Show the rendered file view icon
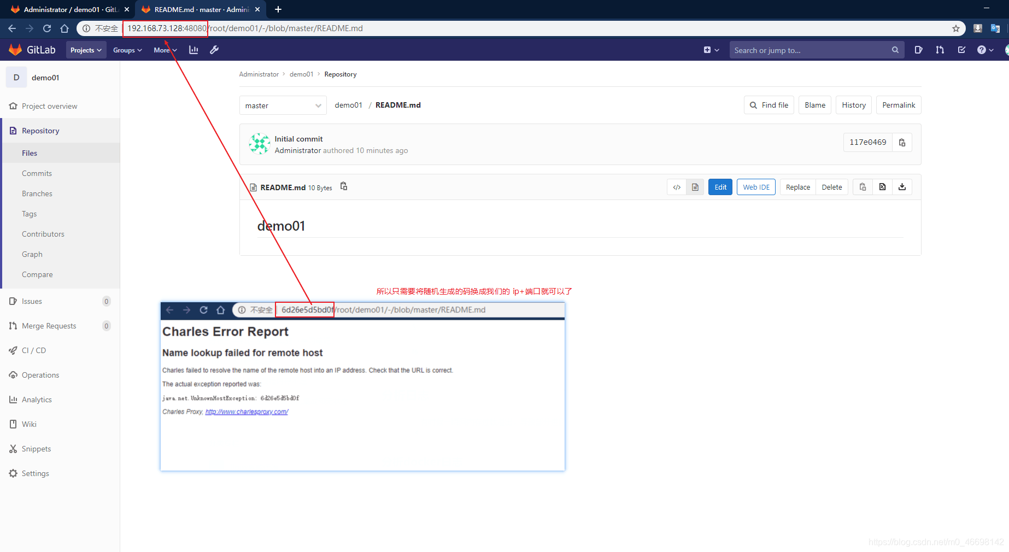1009x552 pixels. [695, 187]
